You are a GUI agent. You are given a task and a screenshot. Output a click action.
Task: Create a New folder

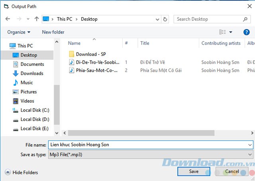[x=53, y=32]
